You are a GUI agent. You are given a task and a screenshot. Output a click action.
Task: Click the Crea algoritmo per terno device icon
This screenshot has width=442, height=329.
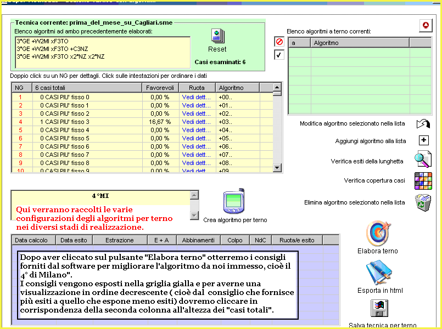pyautogui.click(x=234, y=201)
